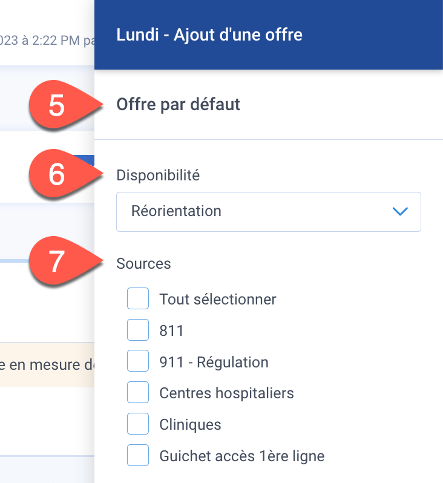Enable Guichet accès 1ère ligne checkbox
443x483 pixels.
click(x=138, y=455)
